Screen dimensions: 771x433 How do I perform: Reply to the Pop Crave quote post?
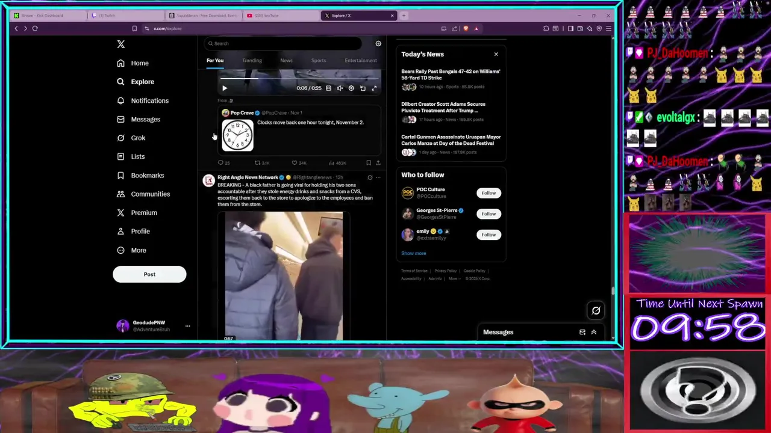(x=223, y=163)
